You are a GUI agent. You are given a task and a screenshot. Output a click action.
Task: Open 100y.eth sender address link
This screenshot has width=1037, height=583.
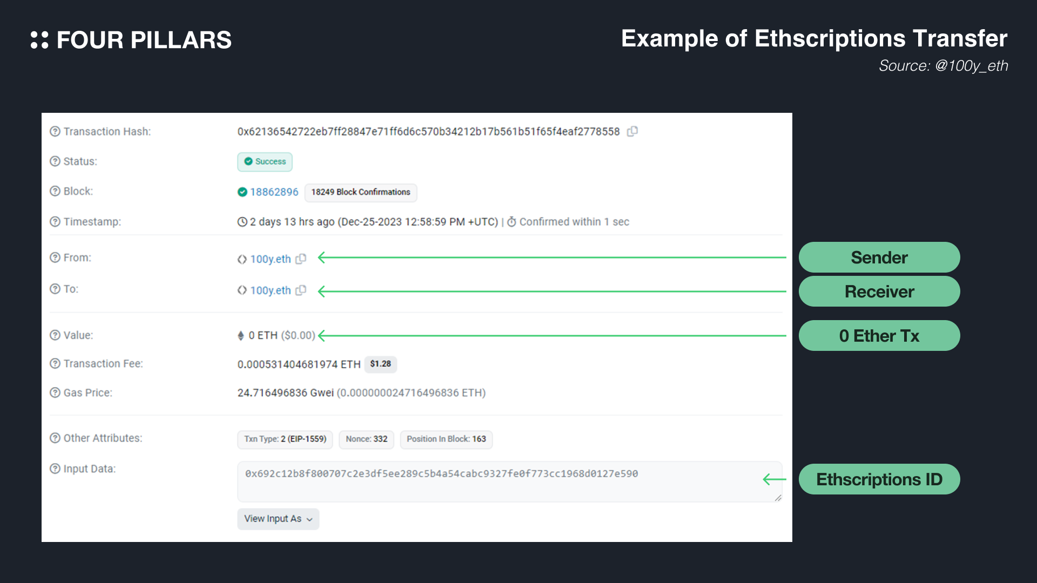(270, 259)
